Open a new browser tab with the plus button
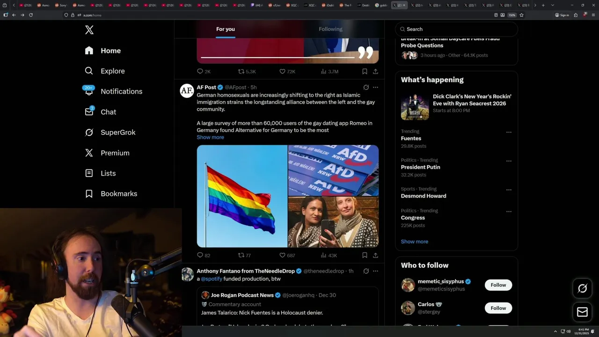This screenshot has width=599, height=337. pos(543,5)
